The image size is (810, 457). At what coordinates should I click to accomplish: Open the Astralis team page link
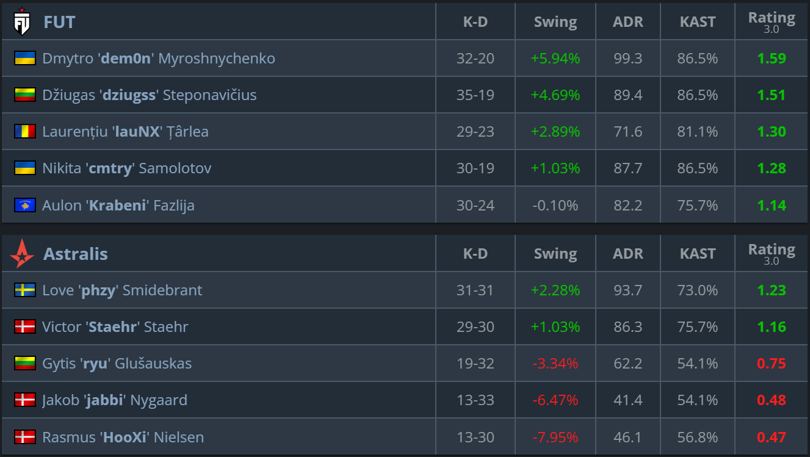[x=76, y=254]
